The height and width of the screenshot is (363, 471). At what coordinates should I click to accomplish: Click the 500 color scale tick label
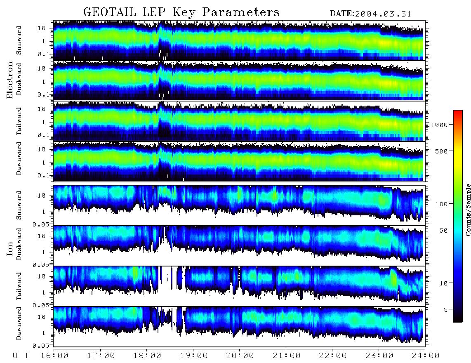441,151
